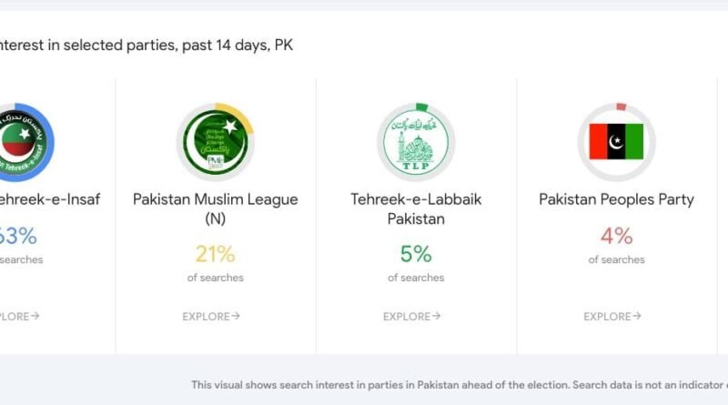Click the Tehreek-e-Labbaik Pakistan TLP logo

[416, 142]
